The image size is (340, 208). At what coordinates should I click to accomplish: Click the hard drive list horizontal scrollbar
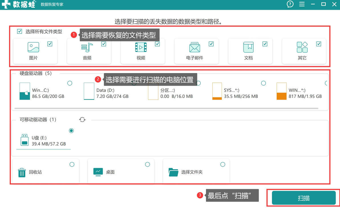pos(166,108)
